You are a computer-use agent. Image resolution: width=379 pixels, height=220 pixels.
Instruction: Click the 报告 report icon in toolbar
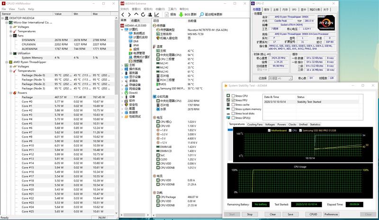(x=166, y=15)
